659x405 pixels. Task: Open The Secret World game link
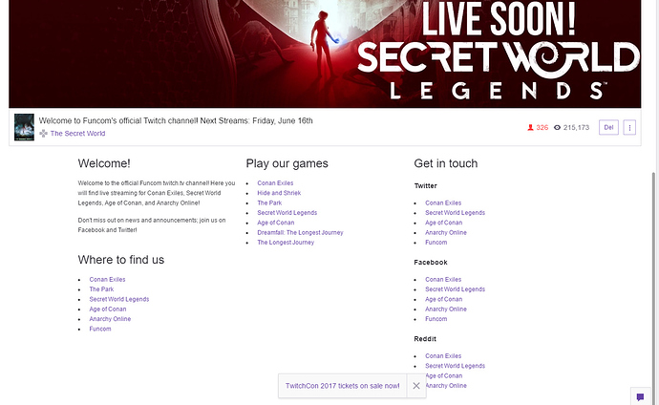point(77,133)
